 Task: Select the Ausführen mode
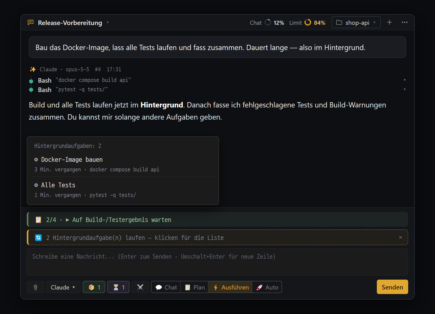[230, 287]
